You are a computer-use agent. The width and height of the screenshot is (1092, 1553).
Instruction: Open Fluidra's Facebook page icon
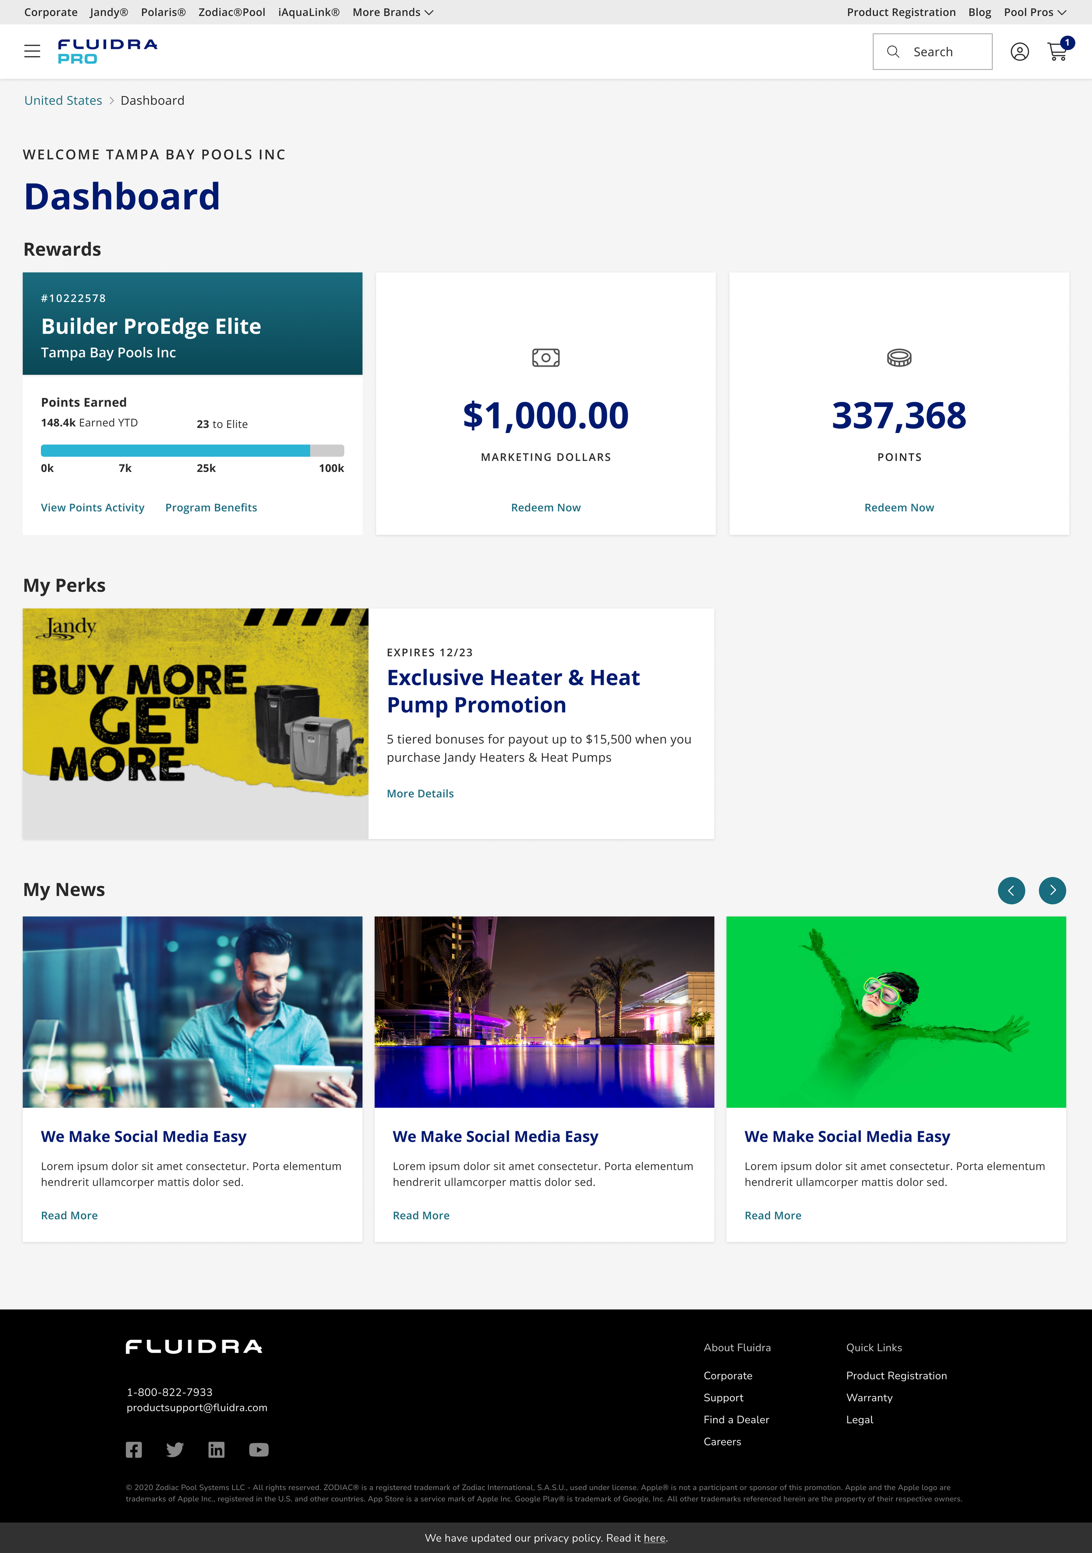click(x=134, y=1449)
